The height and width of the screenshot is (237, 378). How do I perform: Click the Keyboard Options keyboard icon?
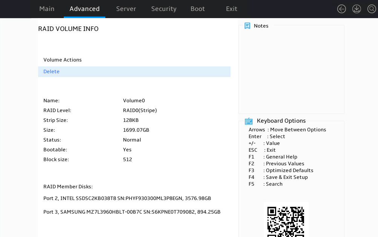point(249,121)
